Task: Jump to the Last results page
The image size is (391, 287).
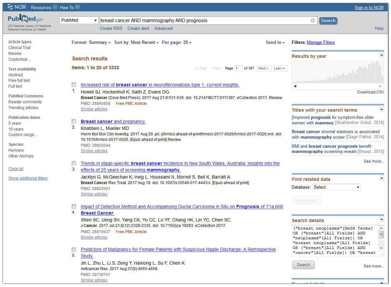Action: pos(280,68)
